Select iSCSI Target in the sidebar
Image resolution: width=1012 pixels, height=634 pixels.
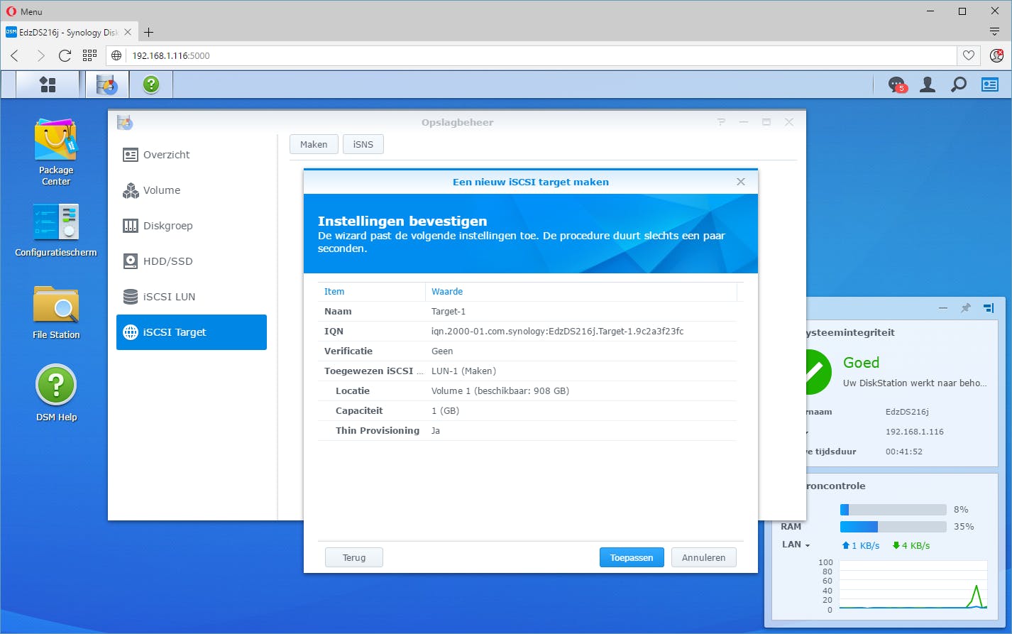click(192, 332)
